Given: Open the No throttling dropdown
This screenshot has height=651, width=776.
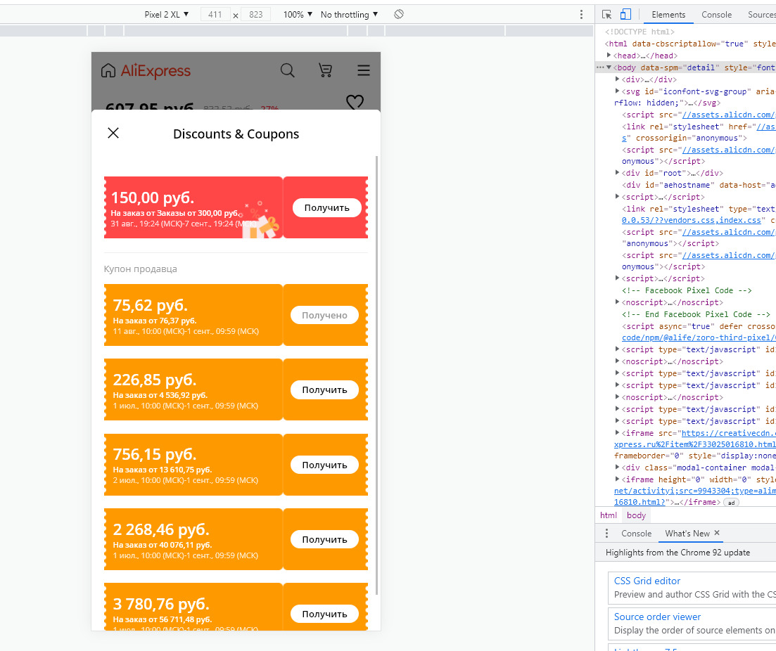Looking at the screenshot, I should [x=350, y=14].
